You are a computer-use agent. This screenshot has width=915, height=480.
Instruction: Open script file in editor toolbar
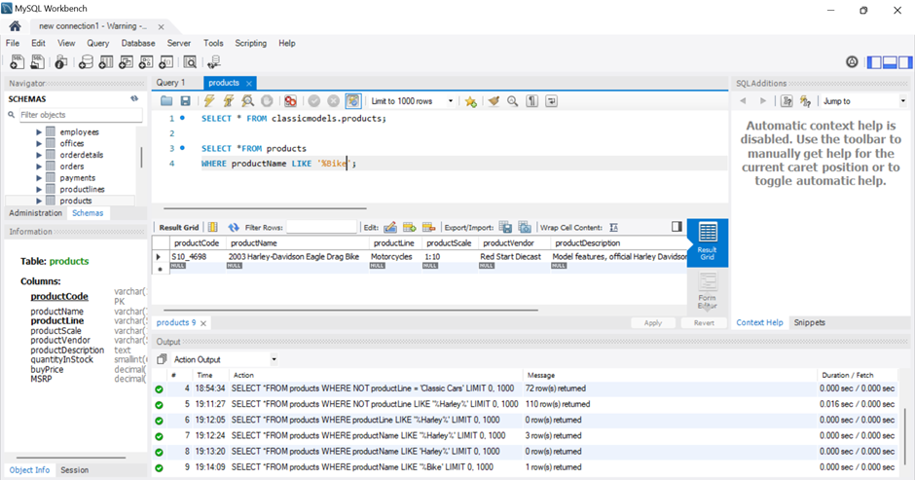click(166, 101)
